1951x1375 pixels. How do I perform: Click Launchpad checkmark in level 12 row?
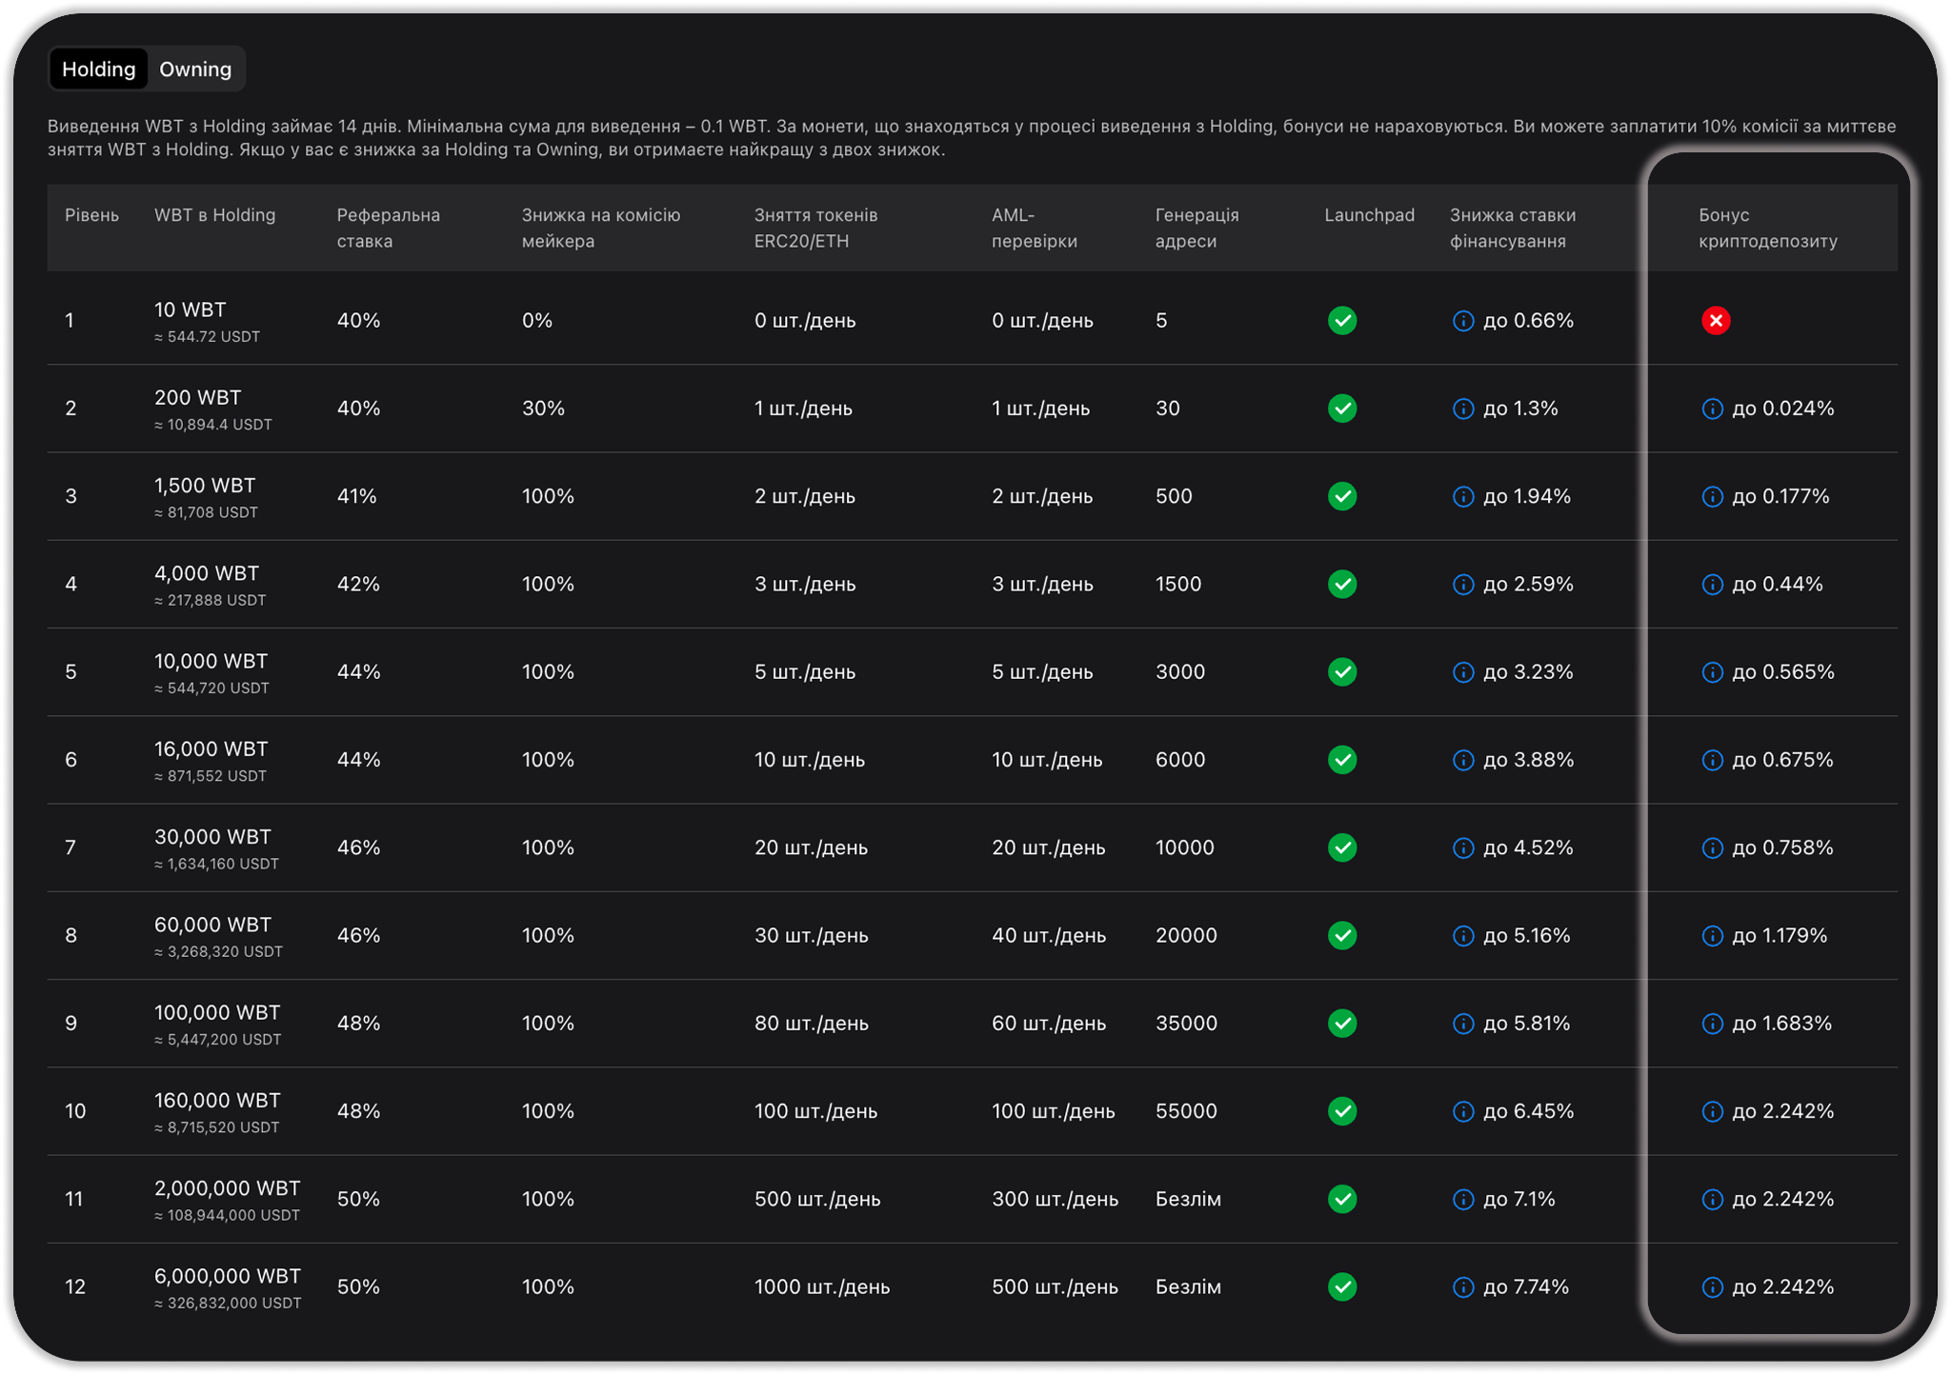[x=1342, y=1287]
